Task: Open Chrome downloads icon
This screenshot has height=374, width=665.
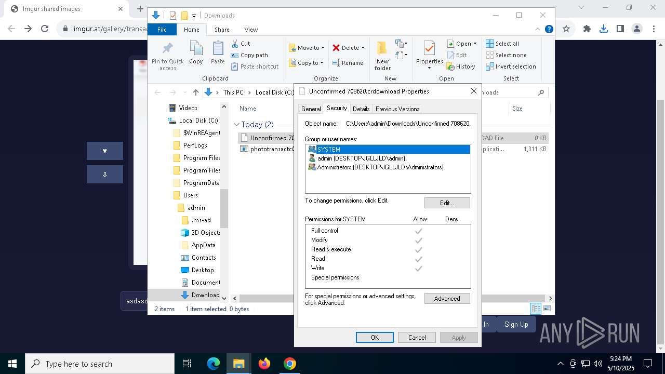Action: pyautogui.click(x=604, y=29)
